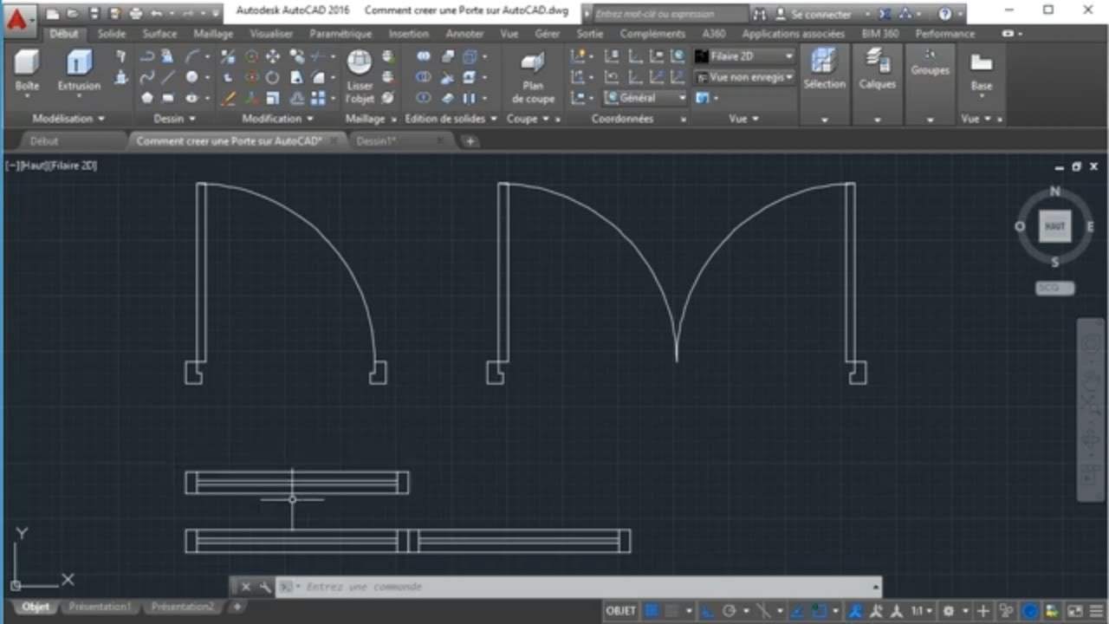Open the customization menu in status bar
The width and height of the screenshot is (1109, 624).
click(x=1096, y=611)
